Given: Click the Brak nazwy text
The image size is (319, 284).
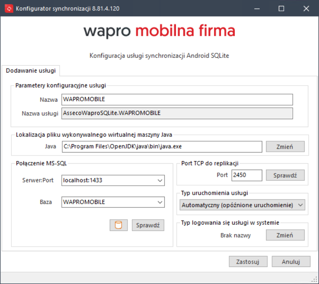Looking at the screenshot, I should 236,235.
